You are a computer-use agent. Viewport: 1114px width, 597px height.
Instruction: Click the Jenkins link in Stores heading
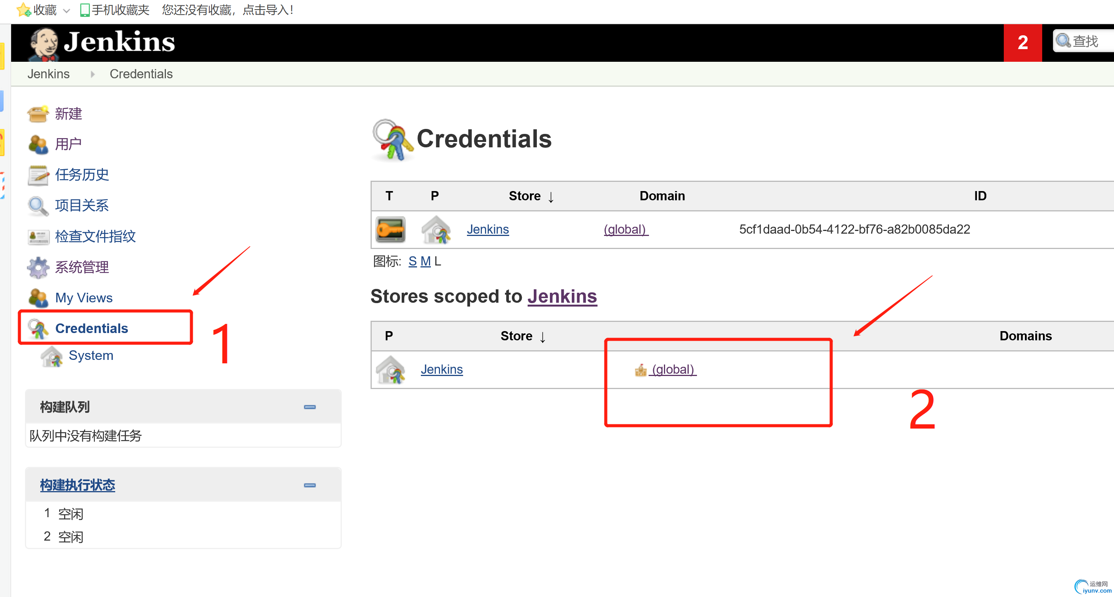click(x=562, y=297)
